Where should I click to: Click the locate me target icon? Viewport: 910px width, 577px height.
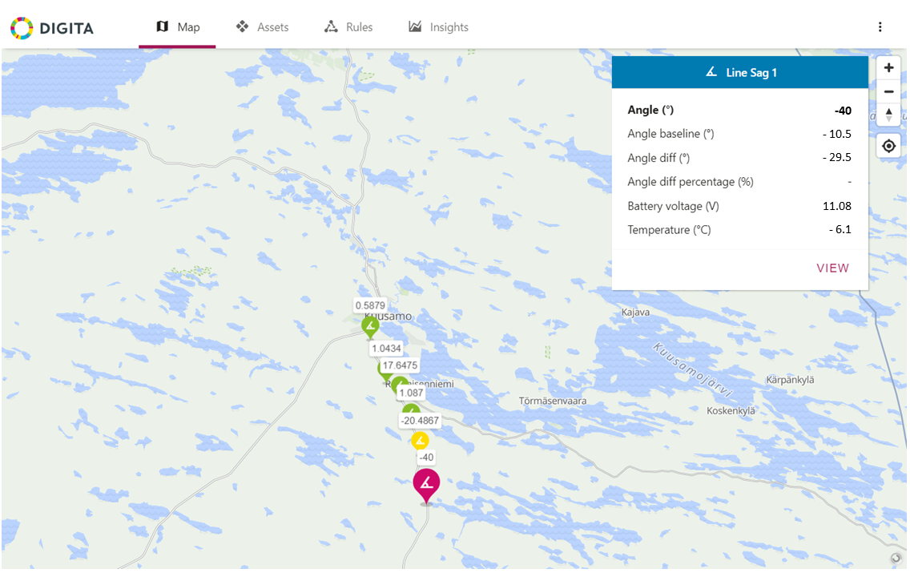coord(888,146)
